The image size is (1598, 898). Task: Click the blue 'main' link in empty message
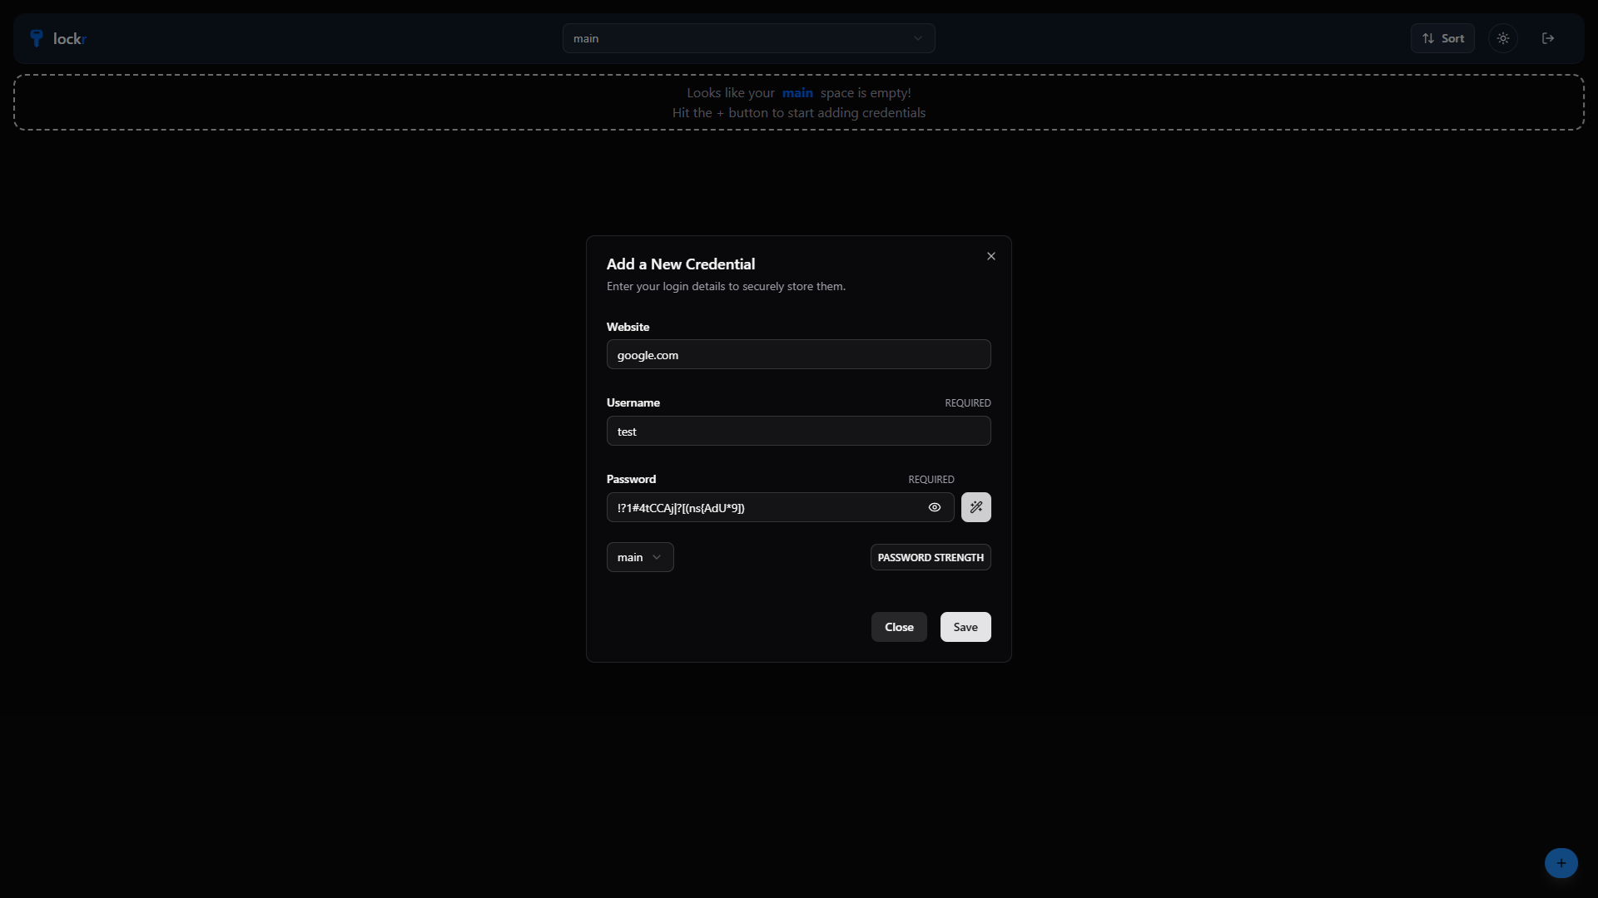(x=797, y=93)
